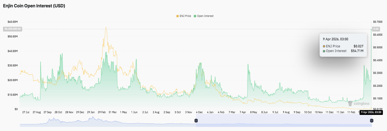Click the $10.00M left axis label
Screen dimensions: 387x131
(13, 95)
